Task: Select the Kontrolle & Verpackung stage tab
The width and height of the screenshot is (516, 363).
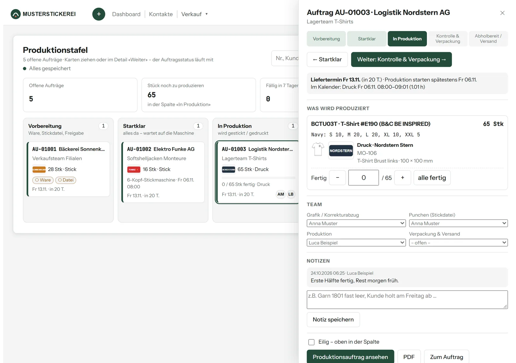Action: [x=448, y=39]
